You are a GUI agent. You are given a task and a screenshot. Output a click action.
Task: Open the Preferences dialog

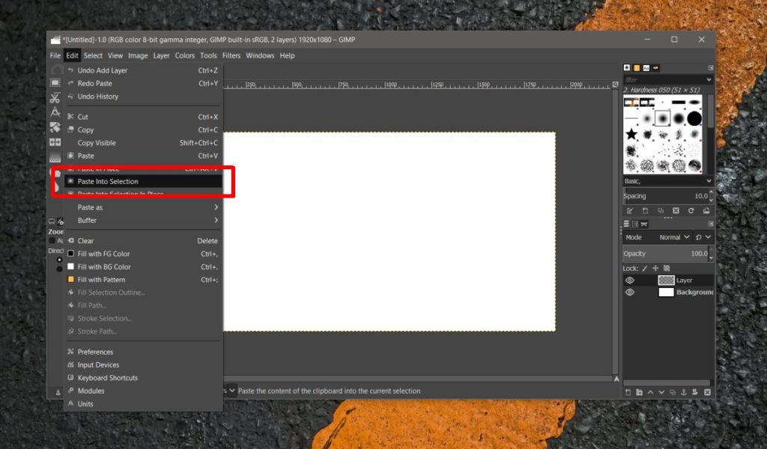point(98,351)
